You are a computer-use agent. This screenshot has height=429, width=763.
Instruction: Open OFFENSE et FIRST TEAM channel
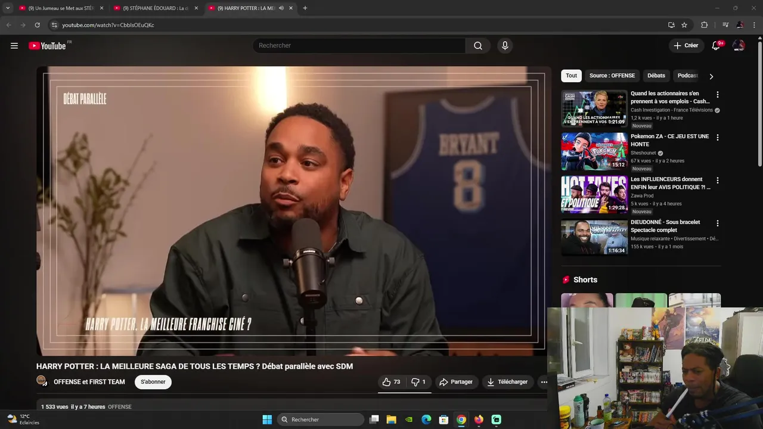(89, 382)
